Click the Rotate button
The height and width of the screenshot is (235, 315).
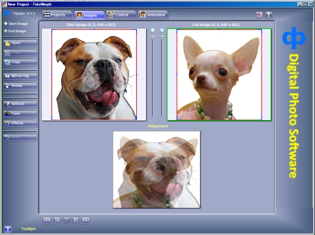pyautogui.click(x=20, y=85)
